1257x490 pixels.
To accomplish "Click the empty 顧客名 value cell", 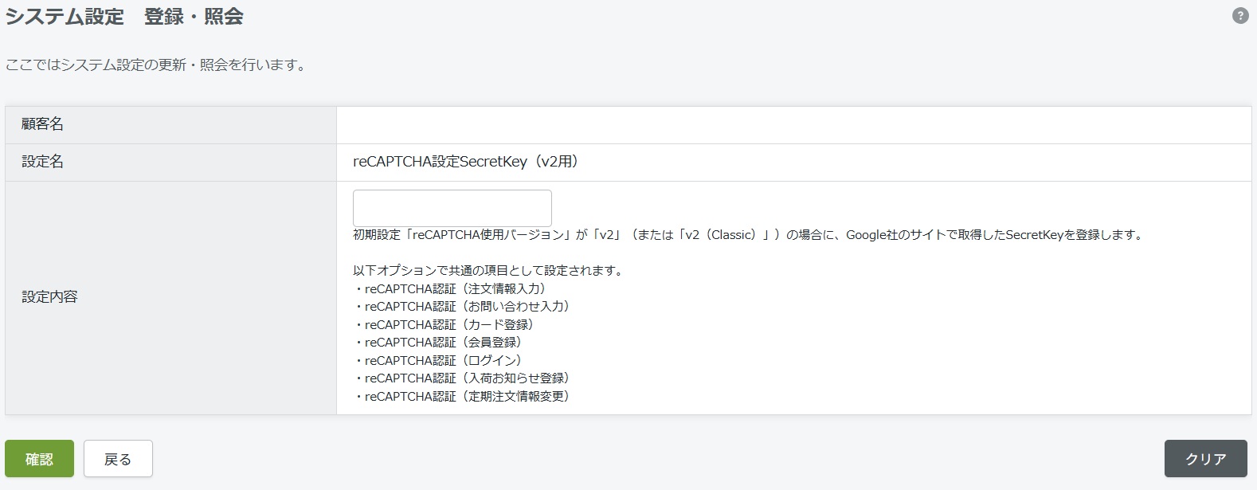I will pyautogui.click(x=793, y=125).
